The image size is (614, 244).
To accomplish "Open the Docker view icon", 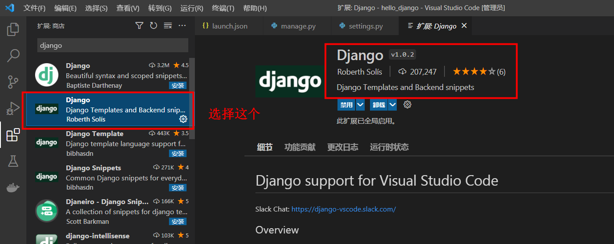I will point(13,188).
